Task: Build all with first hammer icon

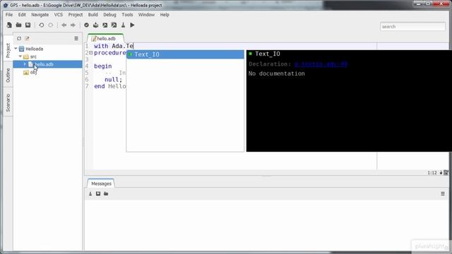Action: 105,25
